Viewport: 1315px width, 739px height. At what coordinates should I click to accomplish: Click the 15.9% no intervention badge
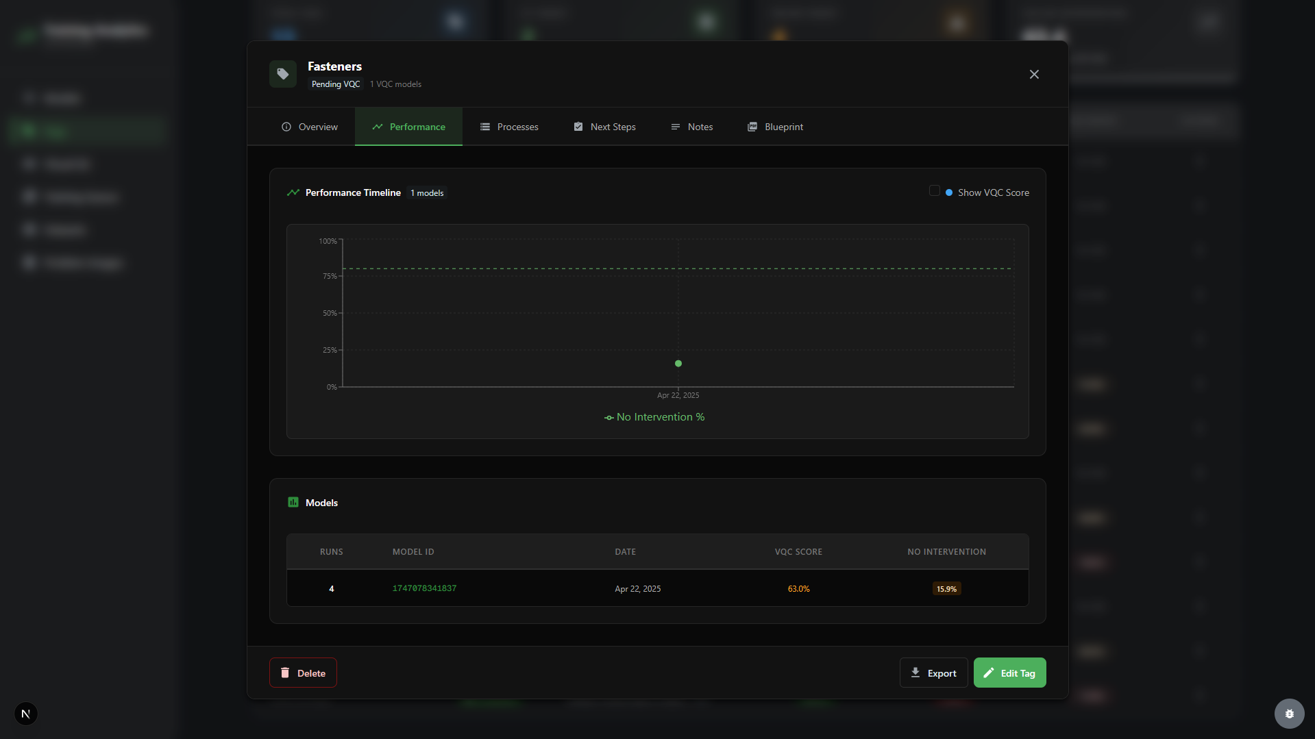coord(946,589)
